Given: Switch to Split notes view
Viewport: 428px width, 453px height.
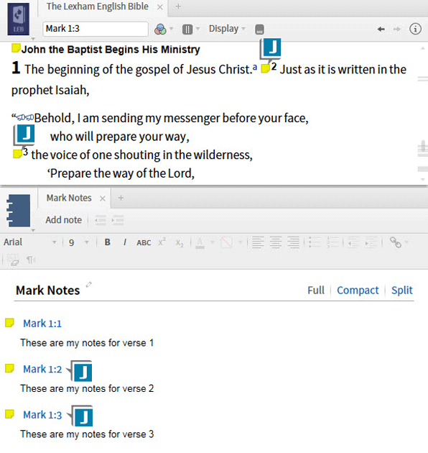Looking at the screenshot, I should pos(401,290).
